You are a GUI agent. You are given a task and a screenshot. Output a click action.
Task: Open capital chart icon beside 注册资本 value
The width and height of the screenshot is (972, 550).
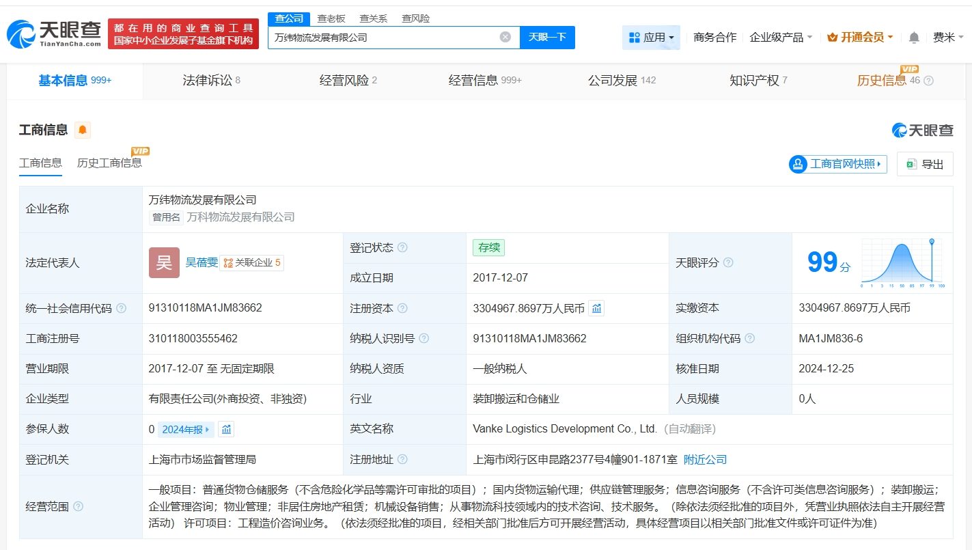tap(596, 307)
